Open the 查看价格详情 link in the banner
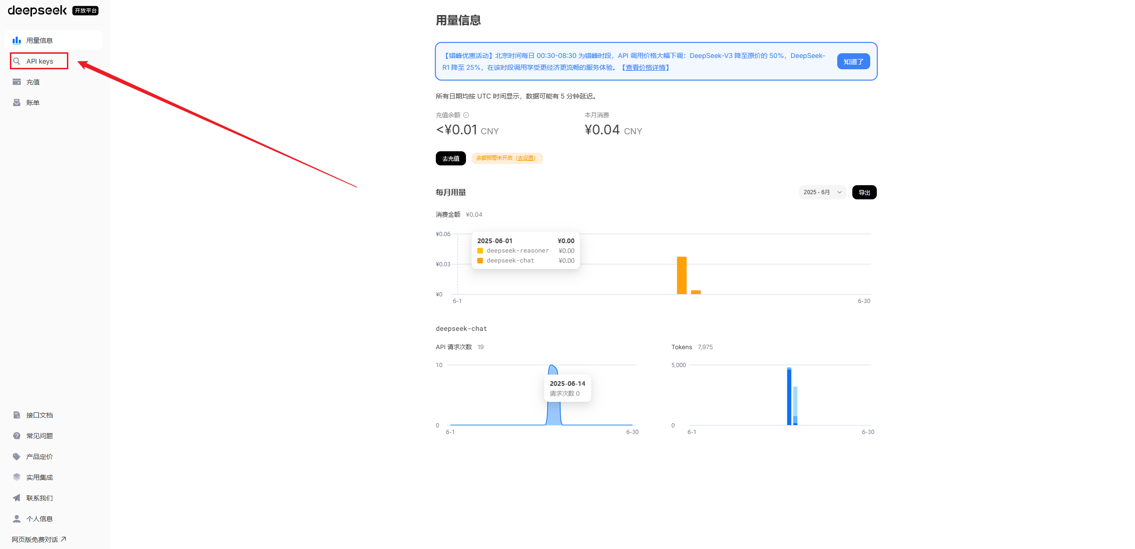 pyautogui.click(x=645, y=68)
